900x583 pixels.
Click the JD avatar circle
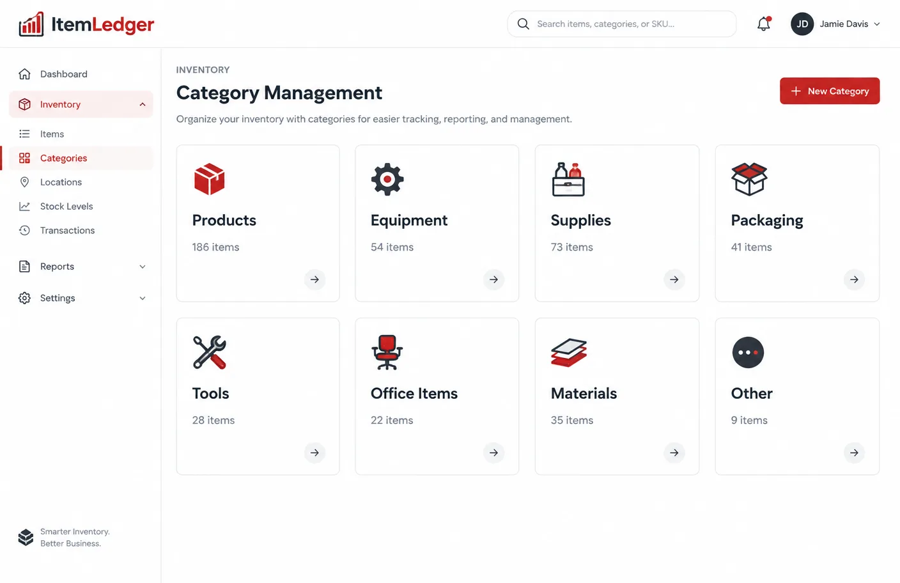coord(802,24)
